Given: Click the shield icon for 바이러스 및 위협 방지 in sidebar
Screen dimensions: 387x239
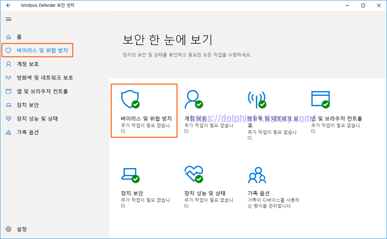Looking at the screenshot, I should [9, 51].
